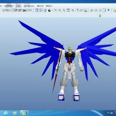This screenshot has width=116, height=116.
Task: Expand the appearance gallery dropdown arrow
Action: click(x=52, y=10)
